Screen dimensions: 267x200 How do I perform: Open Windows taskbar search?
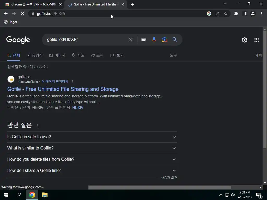coord(19,195)
